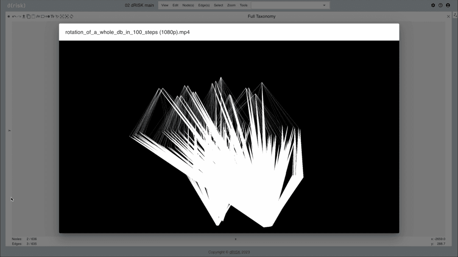Click the paste clipboard icon
Screen dimensions: 458x257
[x=33, y=17]
